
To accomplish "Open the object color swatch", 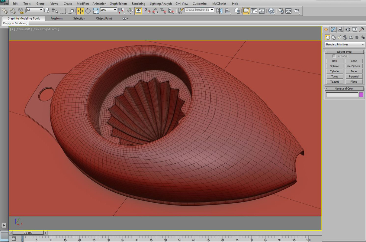I will point(361,94).
